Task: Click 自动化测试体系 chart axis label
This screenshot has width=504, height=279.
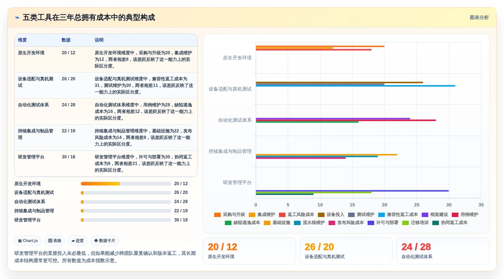Action: (235, 120)
